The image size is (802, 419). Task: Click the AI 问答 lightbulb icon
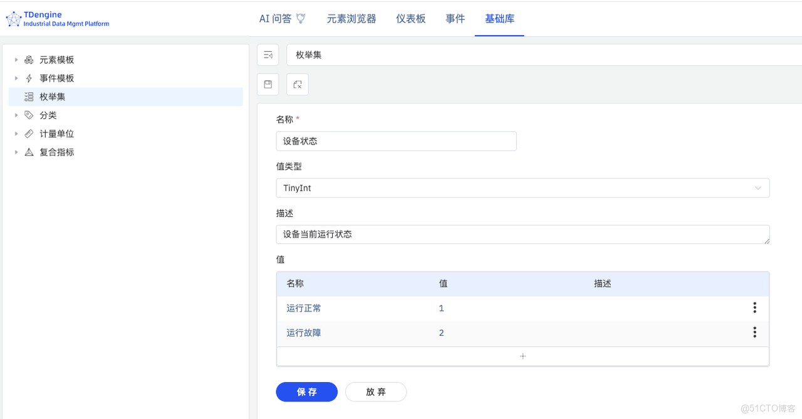(301, 19)
